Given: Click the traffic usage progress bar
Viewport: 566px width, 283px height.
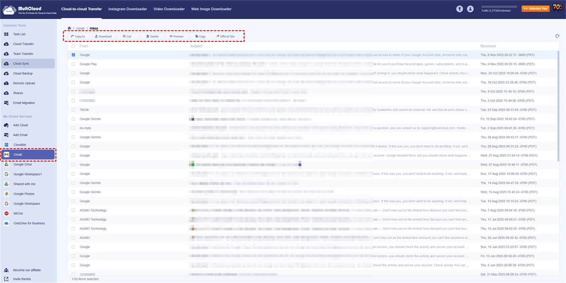Looking at the screenshot, I should (x=499, y=7).
